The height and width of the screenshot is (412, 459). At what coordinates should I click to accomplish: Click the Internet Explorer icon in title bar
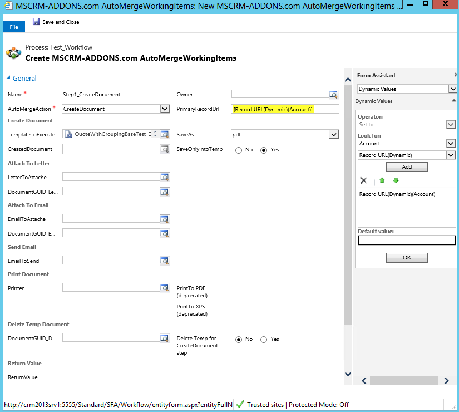pos(8,5)
